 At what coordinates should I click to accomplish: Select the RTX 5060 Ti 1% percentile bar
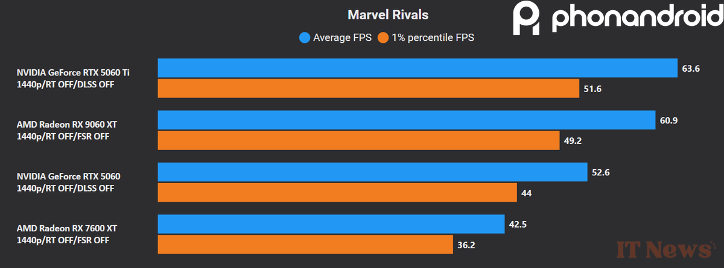pos(368,89)
